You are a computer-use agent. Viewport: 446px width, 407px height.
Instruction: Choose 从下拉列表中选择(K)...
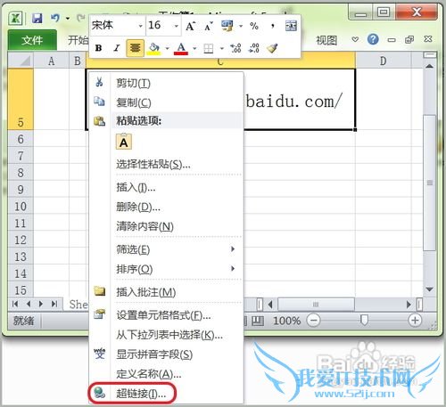pyautogui.click(x=167, y=335)
